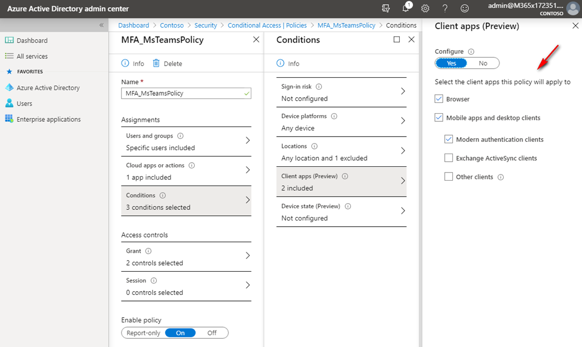Maximize the Conditions pane
582x347 pixels.
pyautogui.click(x=397, y=39)
